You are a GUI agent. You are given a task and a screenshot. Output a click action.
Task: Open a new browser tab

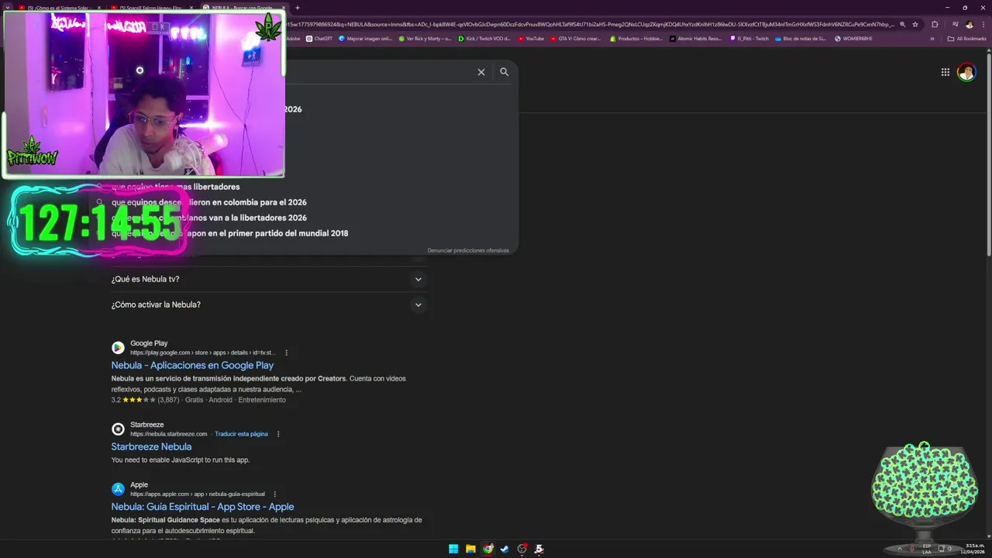click(298, 8)
